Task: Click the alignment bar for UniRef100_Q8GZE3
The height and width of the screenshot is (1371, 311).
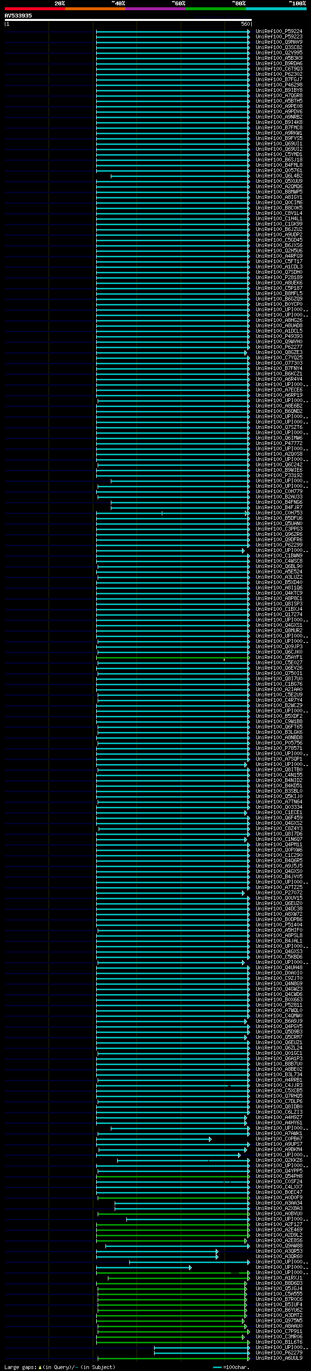Action: click(172, 353)
